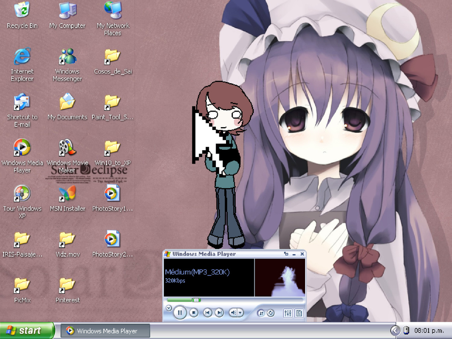Toggle repeat in Media Player

[270, 313]
